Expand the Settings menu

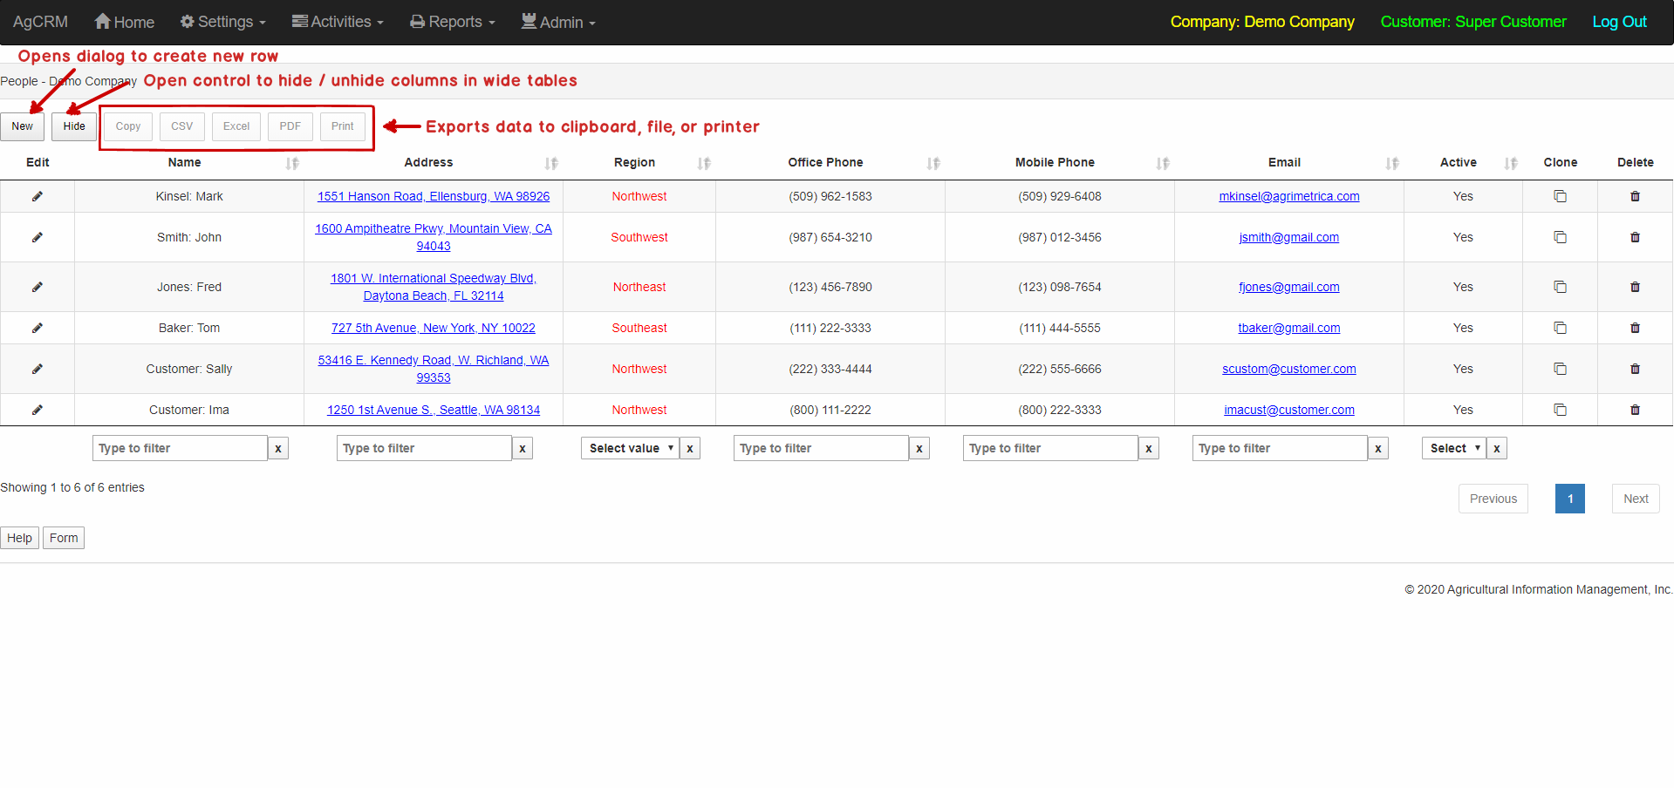[x=223, y=22]
